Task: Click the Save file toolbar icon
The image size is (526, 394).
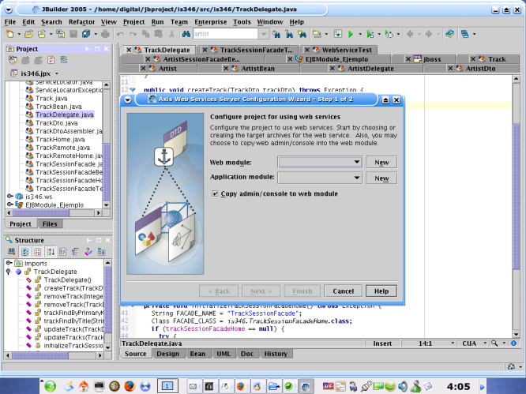Action: pyautogui.click(x=73, y=35)
